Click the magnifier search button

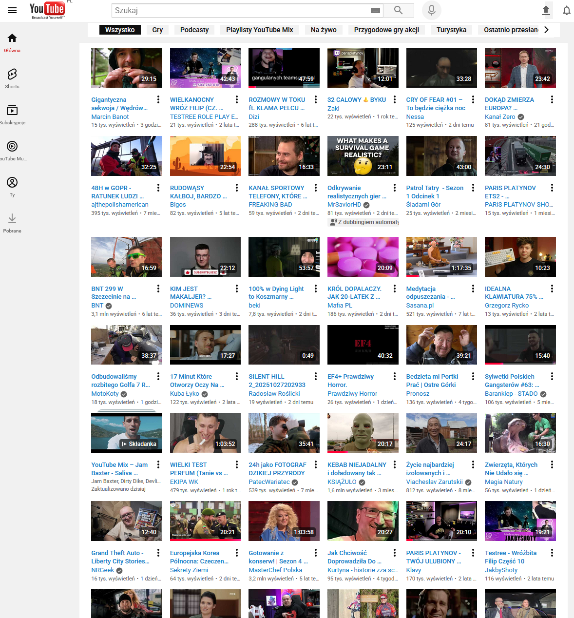398,10
